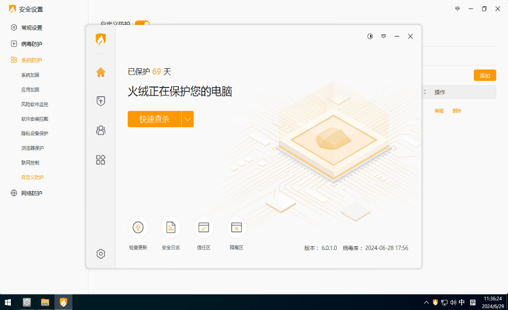Viewport: 508px width, 310px height.
Task: Toggle the 自定义防护 switch
Action: (142, 23)
